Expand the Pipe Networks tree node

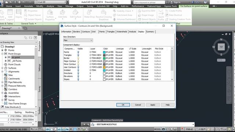2,82
